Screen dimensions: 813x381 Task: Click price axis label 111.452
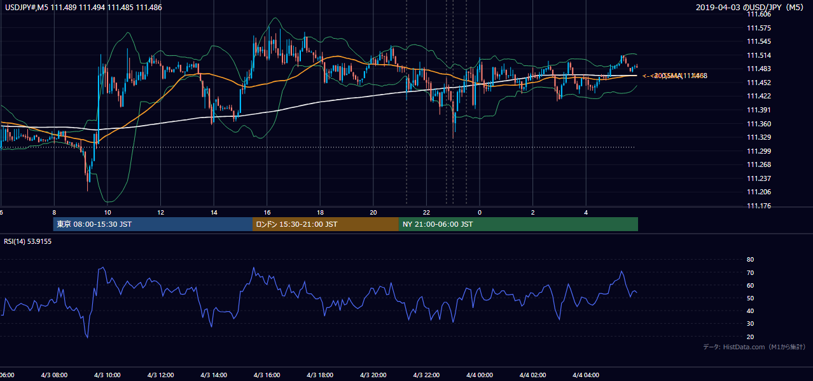(x=758, y=83)
